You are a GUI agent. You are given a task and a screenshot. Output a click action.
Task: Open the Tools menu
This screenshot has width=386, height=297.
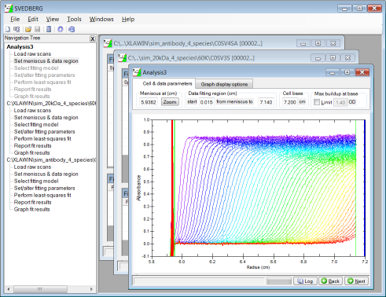click(74, 19)
